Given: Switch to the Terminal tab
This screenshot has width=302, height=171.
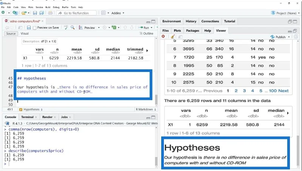Looking at the screenshot, I should [27, 117].
